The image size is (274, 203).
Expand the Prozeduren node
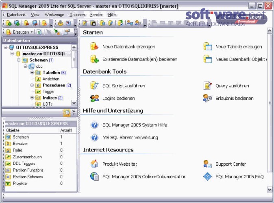point(32,85)
